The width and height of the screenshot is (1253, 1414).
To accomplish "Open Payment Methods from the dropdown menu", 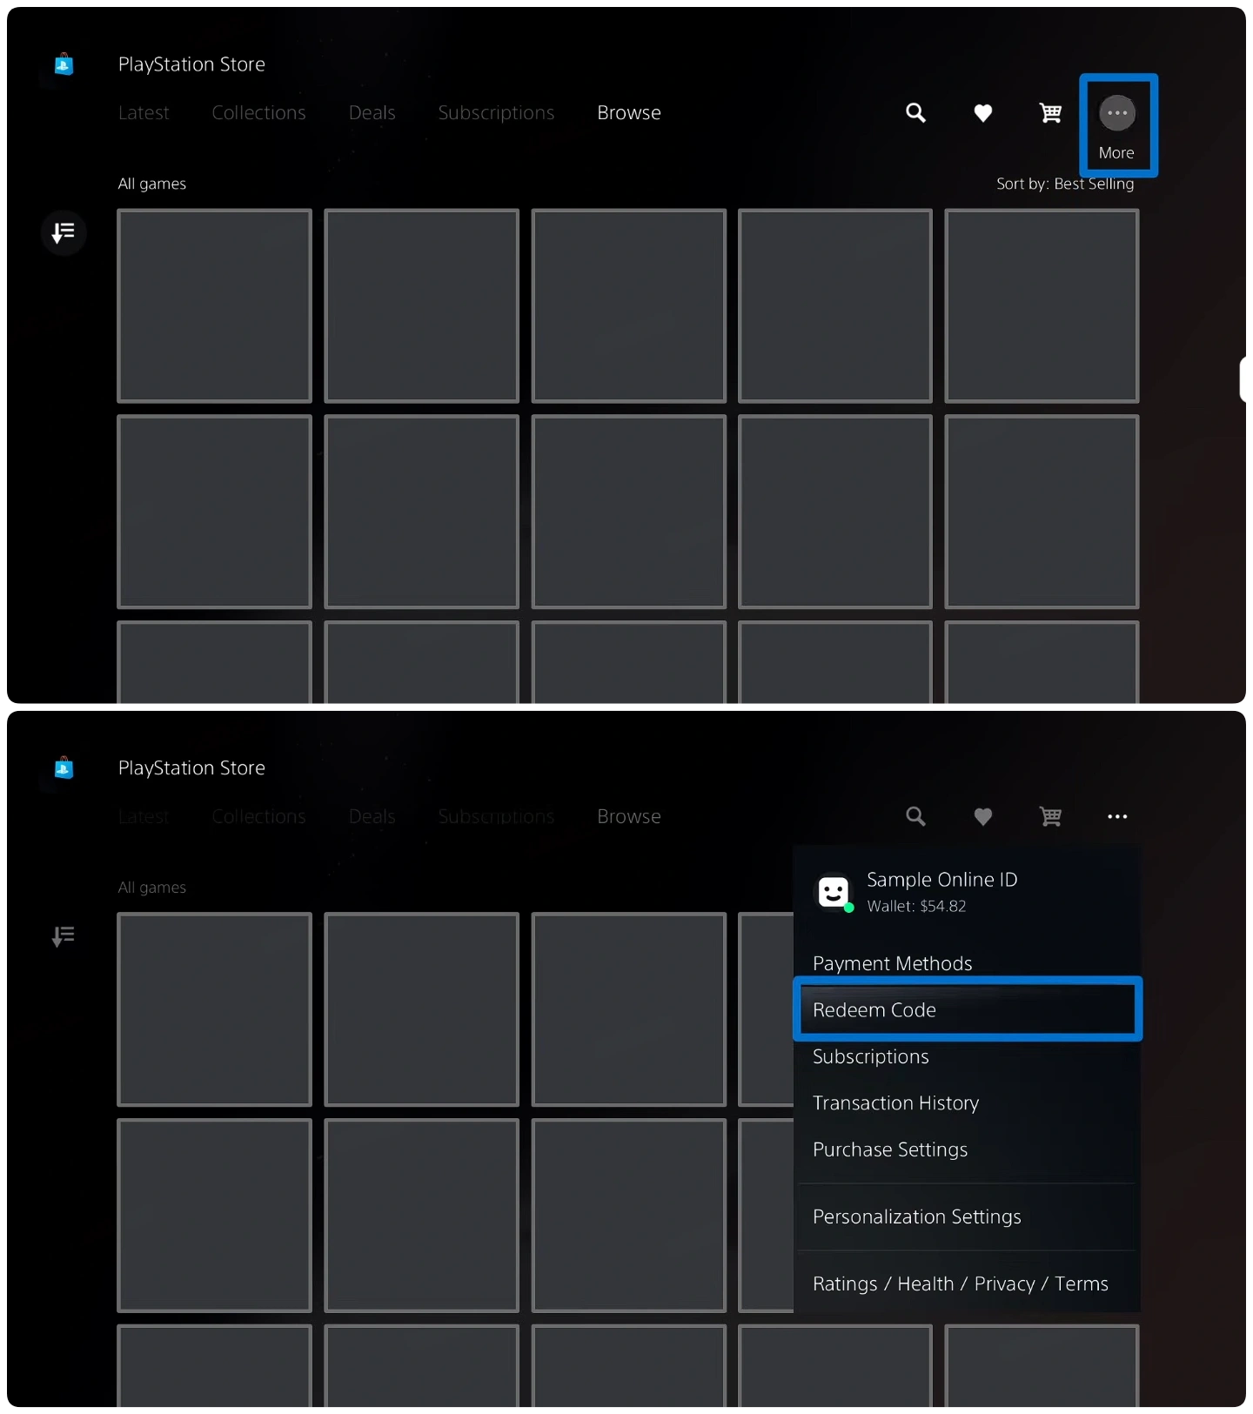I will click(x=968, y=963).
